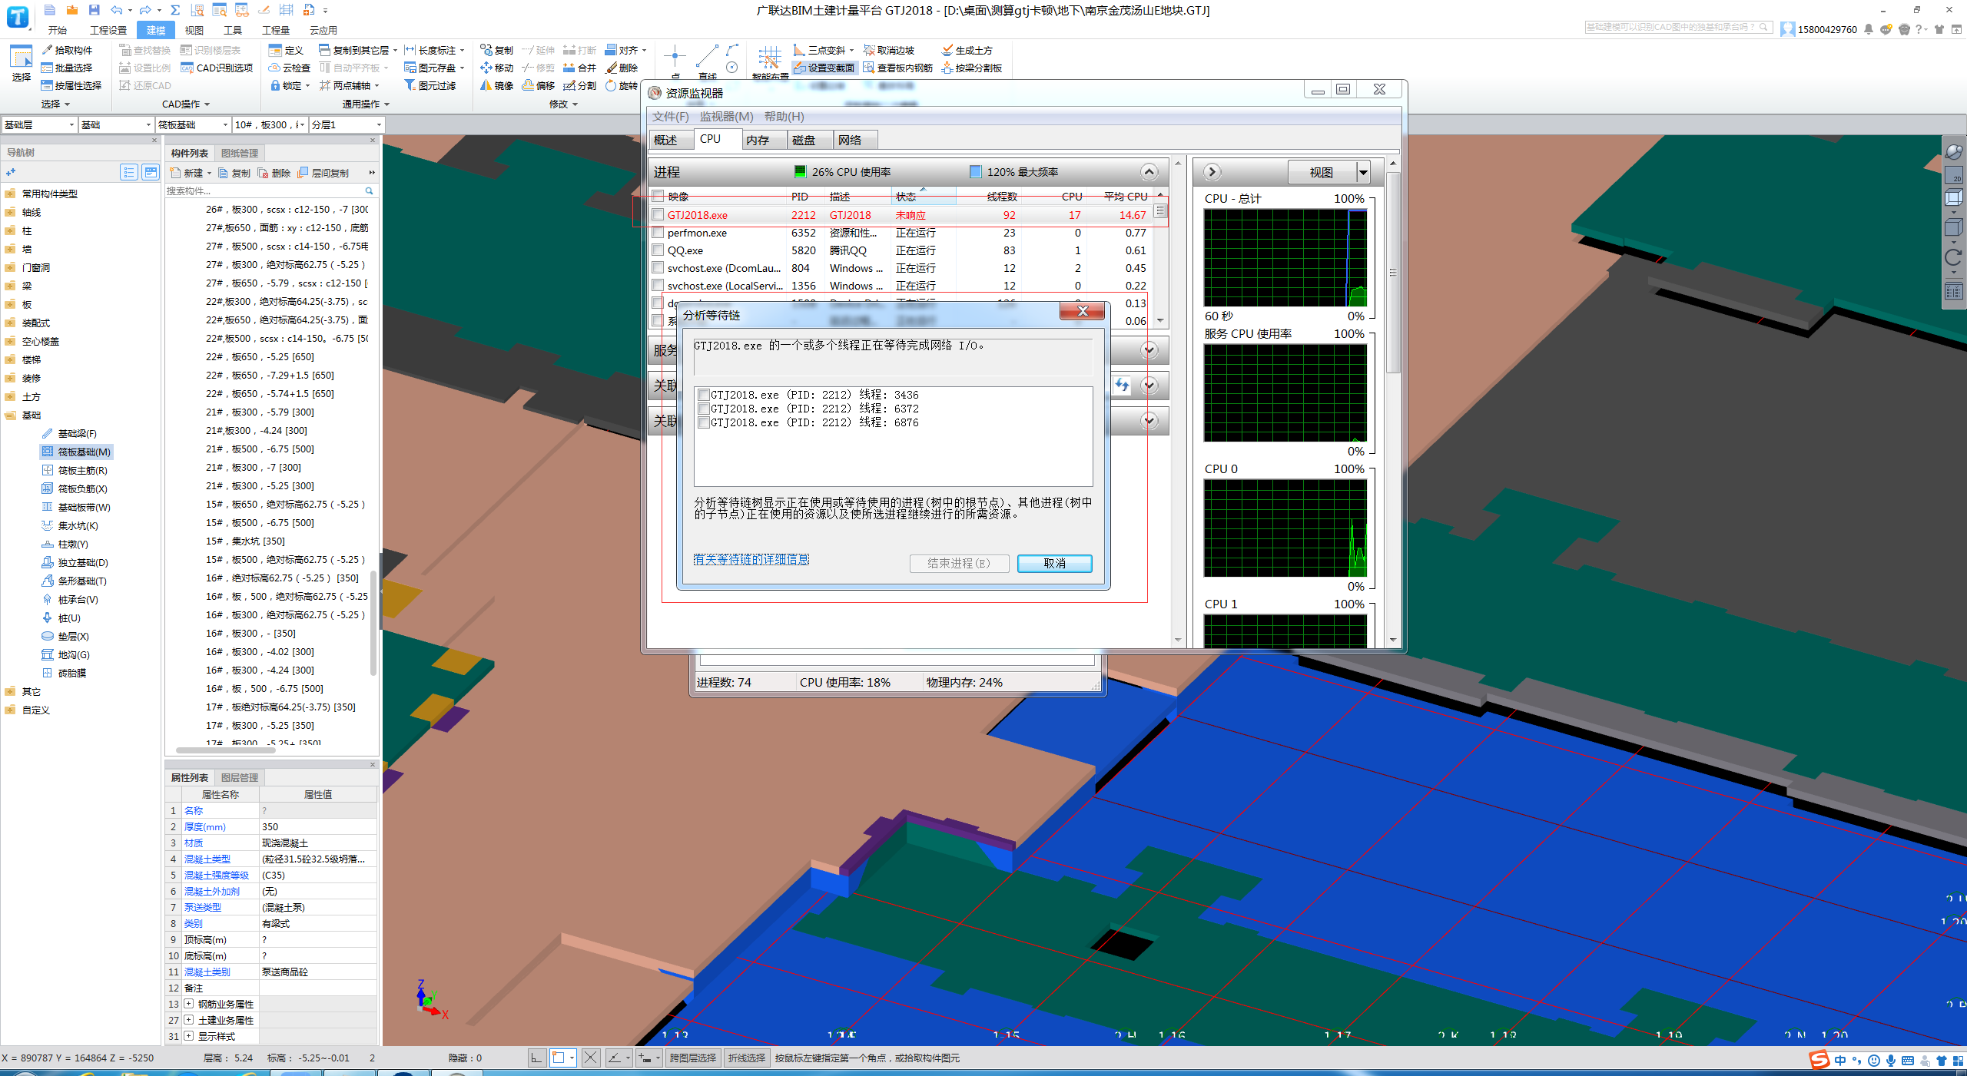Click 生成土方 generate earthwork tool
The height and width of the screenshot is (1076, 1967).
pyautogui.click(x=967, y=50)
